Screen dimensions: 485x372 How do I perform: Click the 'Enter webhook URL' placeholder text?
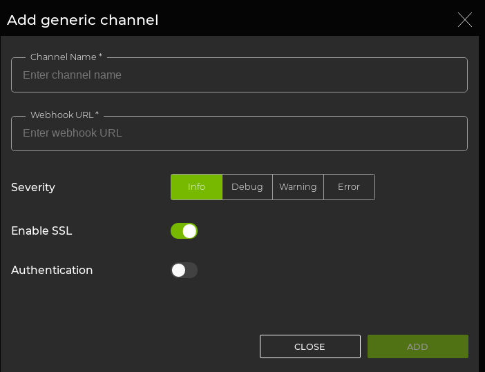72,133
